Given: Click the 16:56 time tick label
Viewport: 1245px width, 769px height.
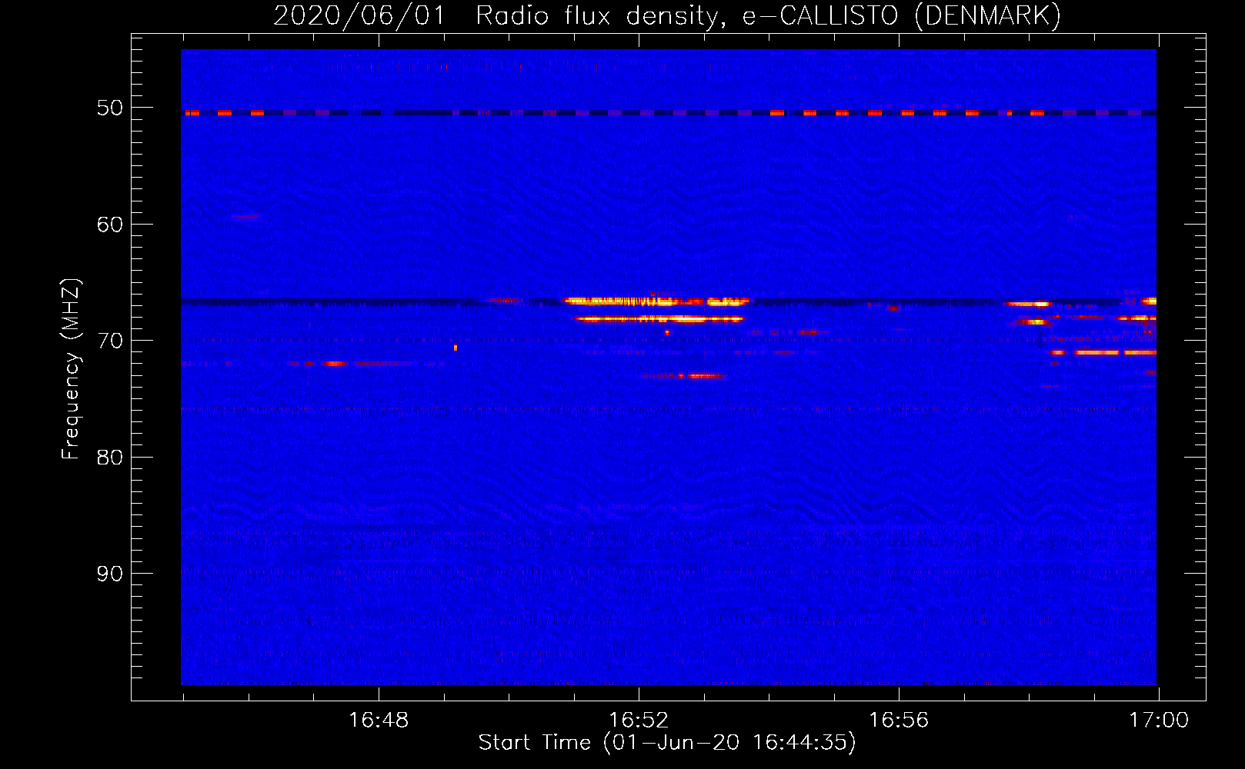Looking at the screenshot, I should click(899, 721).
